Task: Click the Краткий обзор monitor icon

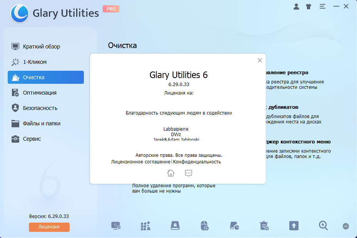Action: [15, 47]
